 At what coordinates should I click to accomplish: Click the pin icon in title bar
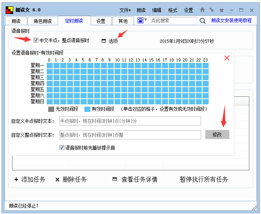click(x=212, y=10)
